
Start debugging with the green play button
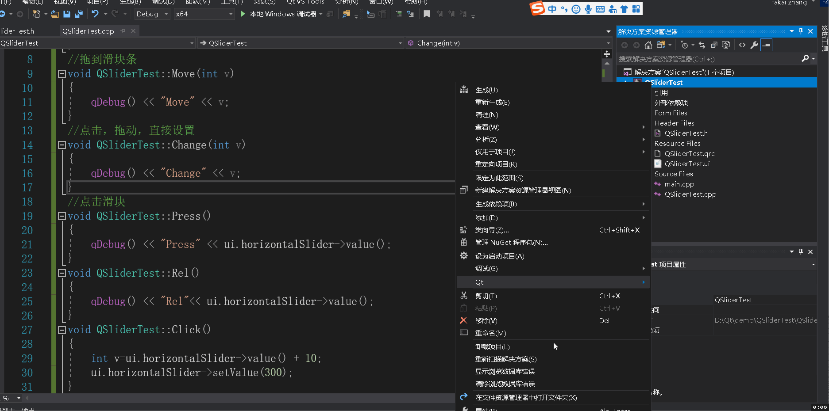click(x=243, y=14)
